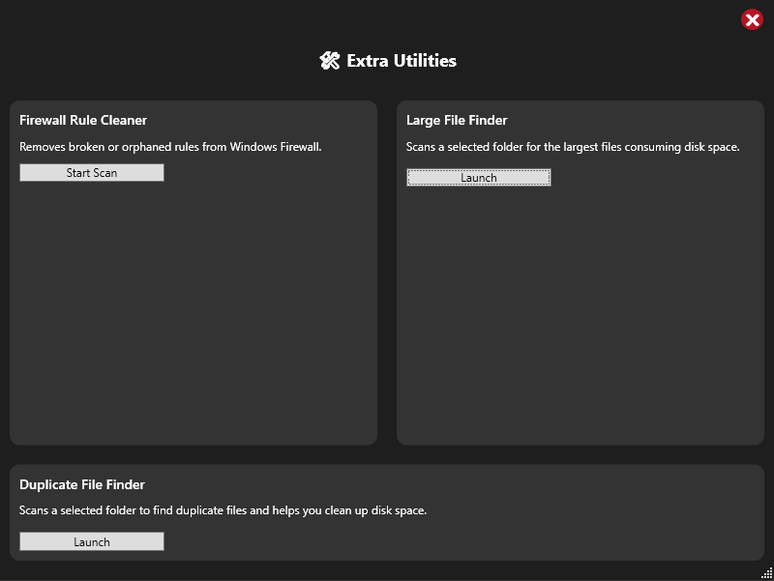The image size is (774, 581).
Task: Click the duplicate files description text
Action: pyautogui.click(x=223, y=510)
